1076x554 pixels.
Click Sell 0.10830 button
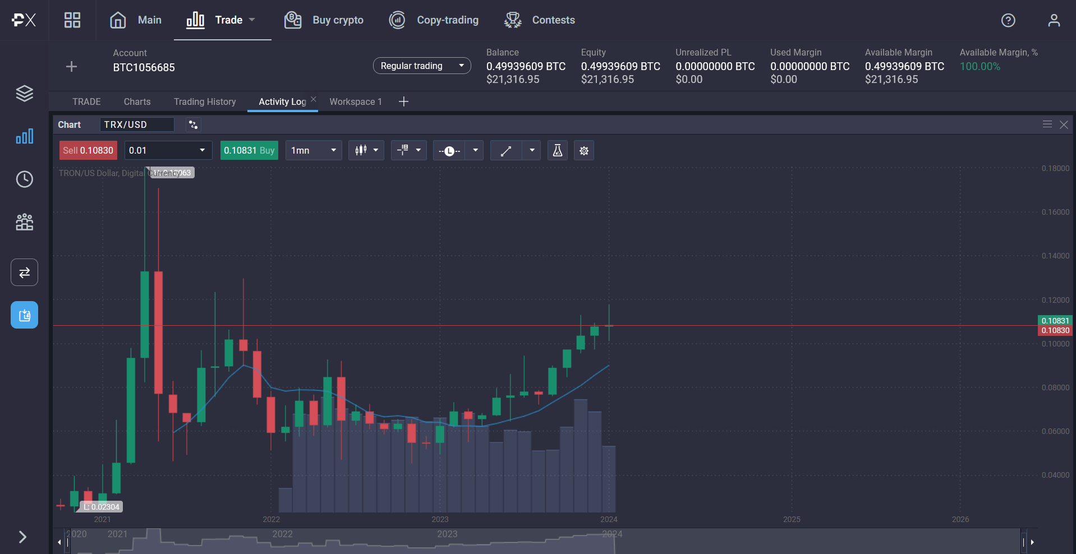[88, 150]
